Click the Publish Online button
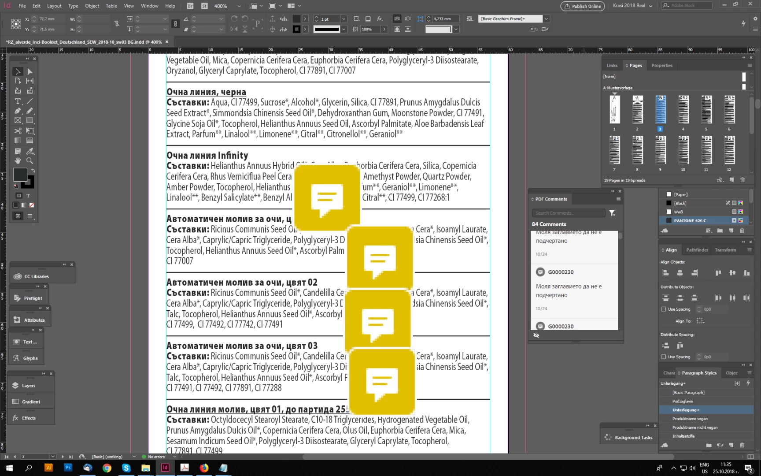The width and height of the screenshot is (761, 476). point(583,6)
